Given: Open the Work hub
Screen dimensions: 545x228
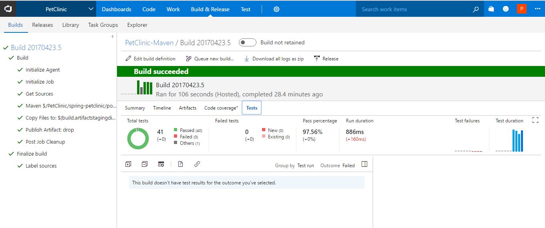Looking at the screenshot, I should [x=173, y=9].
